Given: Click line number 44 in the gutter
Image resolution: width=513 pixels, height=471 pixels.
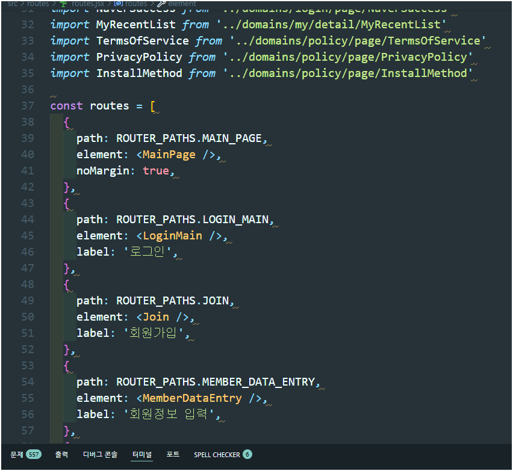Looking at the screenshot, I should [28, 220].
